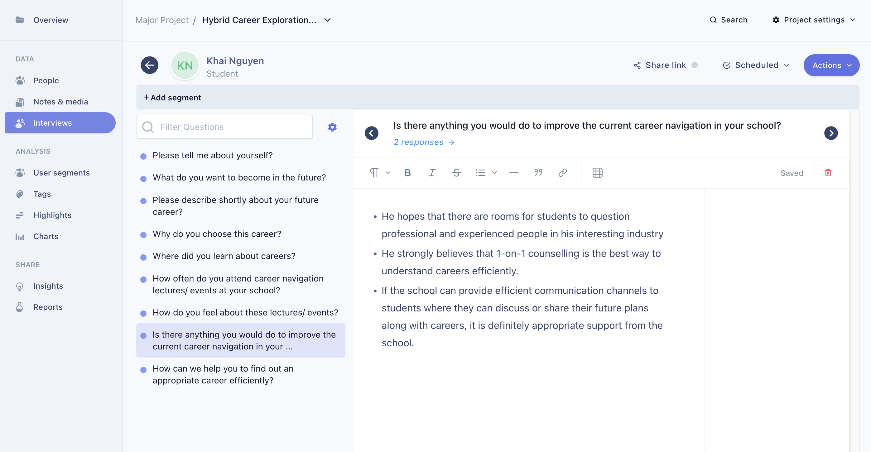Toggle bold formatting in editor toolbar
Image resolution: width=871 pixels, height=452 pixels.
407,173
